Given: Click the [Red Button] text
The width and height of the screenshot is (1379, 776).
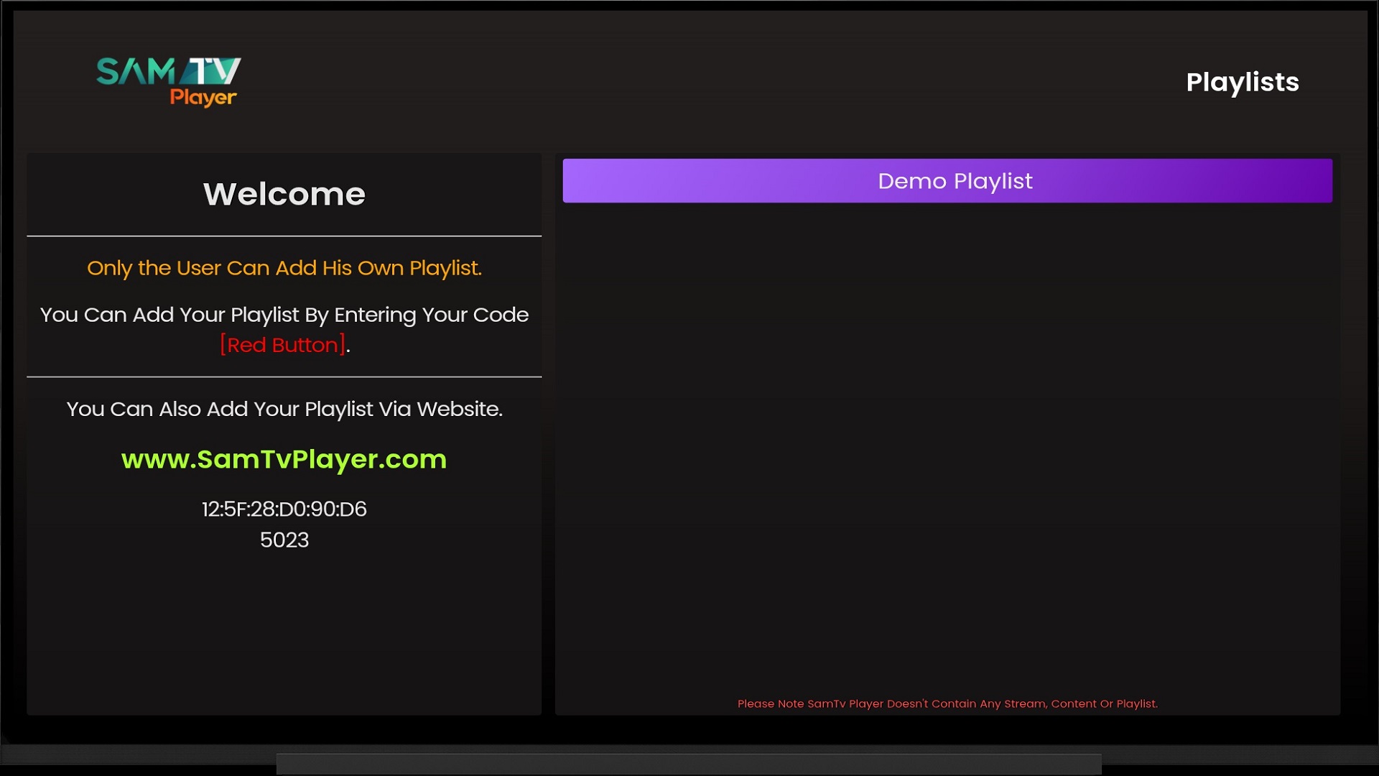Looking at the screenshot, I should 283,345.
